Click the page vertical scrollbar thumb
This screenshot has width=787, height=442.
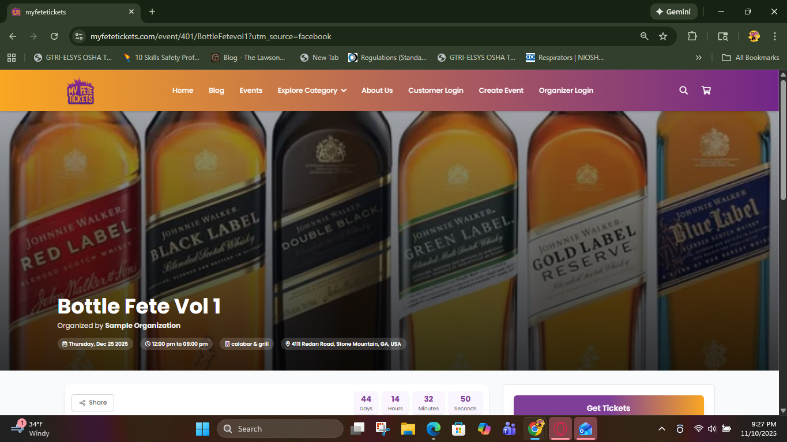[783, 140]
